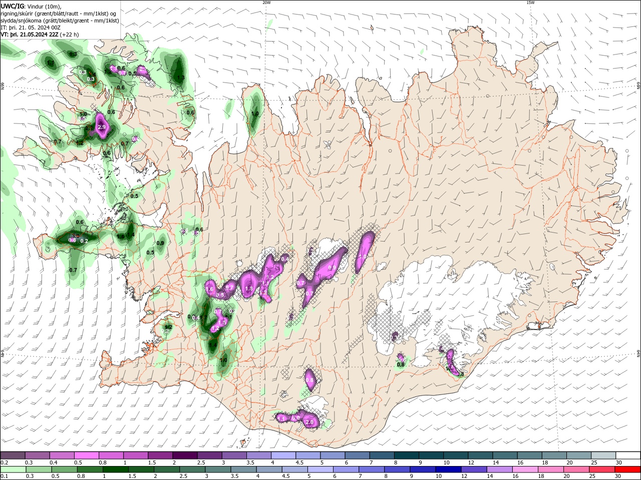Click the 'slydda/snjókoma' legend description line
Image resolution: width=641 pixels, height=480 pixels.
[60, 20]
